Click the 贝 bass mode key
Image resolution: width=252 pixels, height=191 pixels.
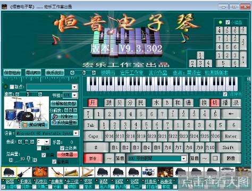tap(120, 102)
